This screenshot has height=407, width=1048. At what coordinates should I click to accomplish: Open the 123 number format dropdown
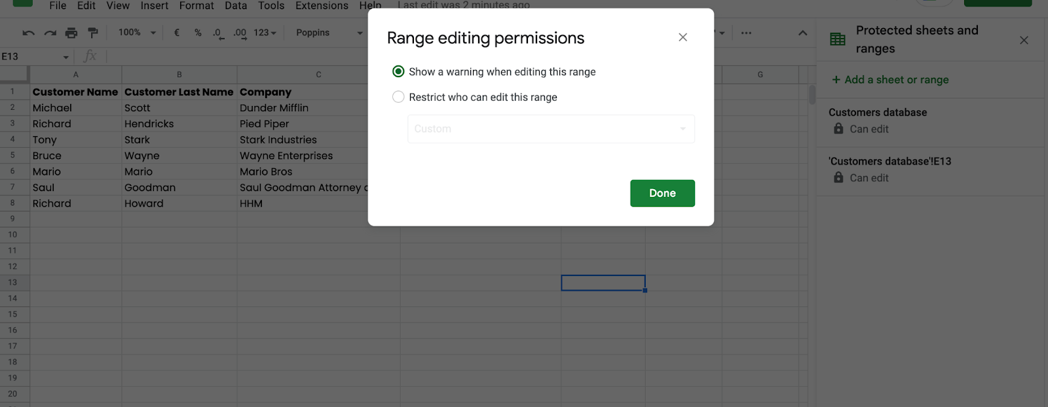point(265,33)
